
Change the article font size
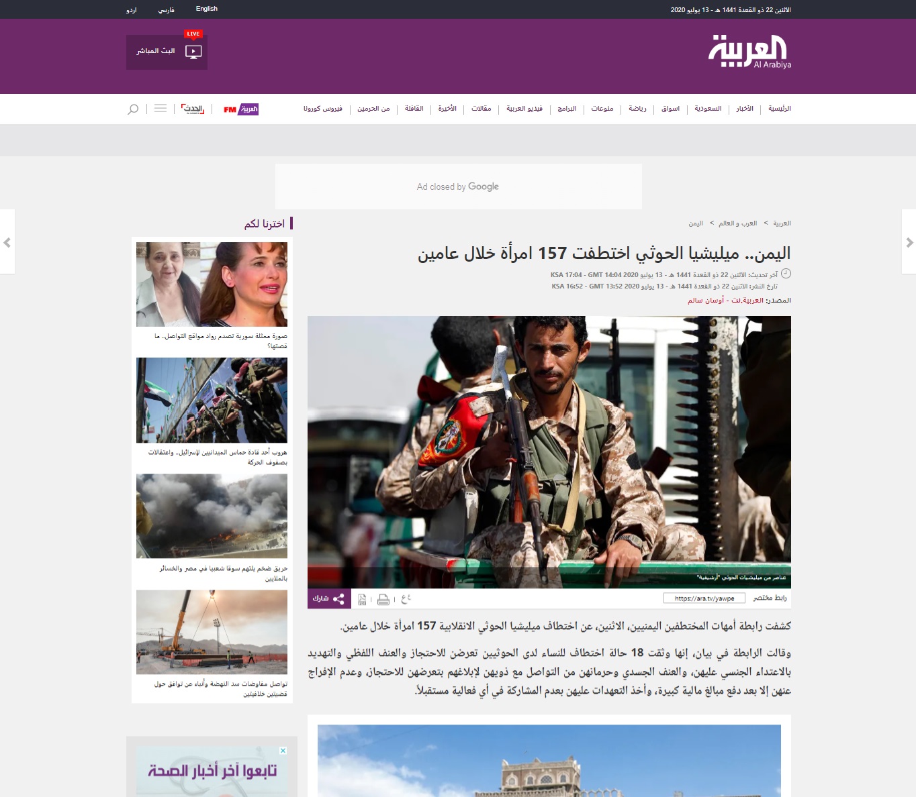pyautogui.click(x=406, y=598)
